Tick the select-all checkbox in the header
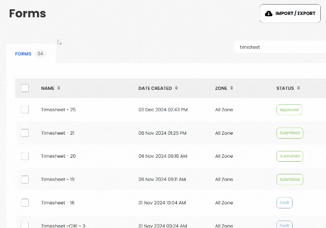This screenshot has width=326, height=228. [x=25, y=88]
